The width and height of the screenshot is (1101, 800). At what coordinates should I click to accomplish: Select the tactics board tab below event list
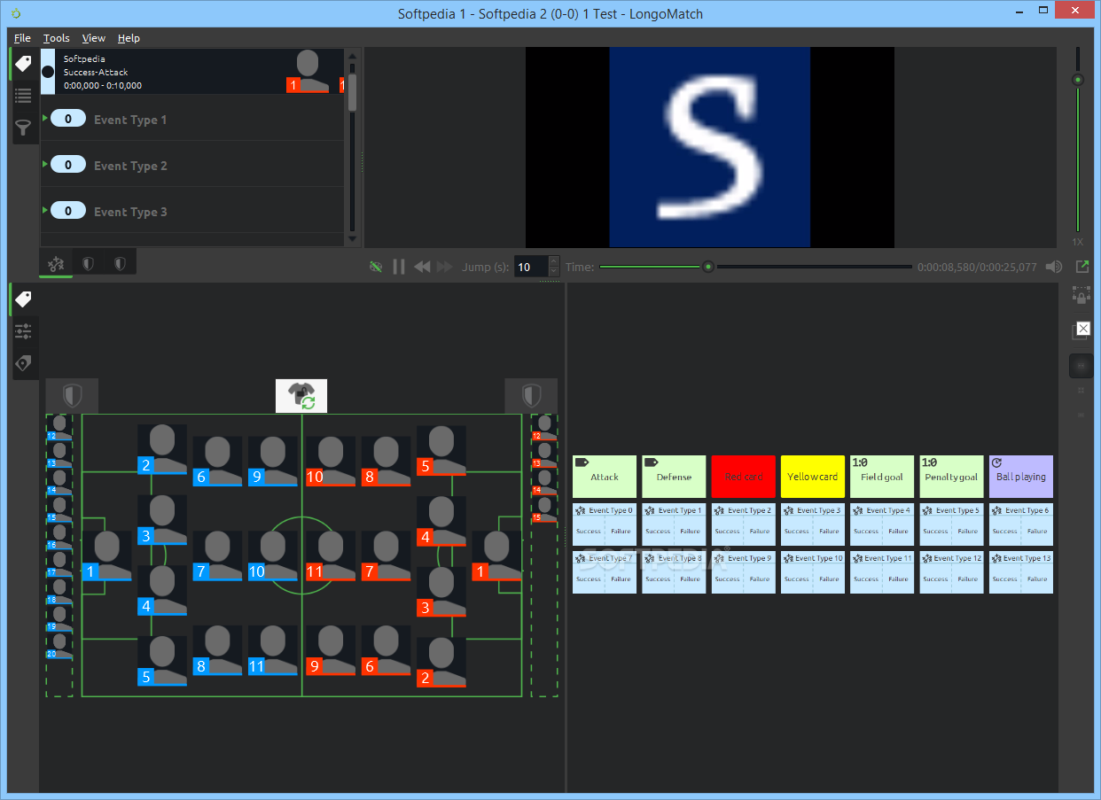click(56, 263)
